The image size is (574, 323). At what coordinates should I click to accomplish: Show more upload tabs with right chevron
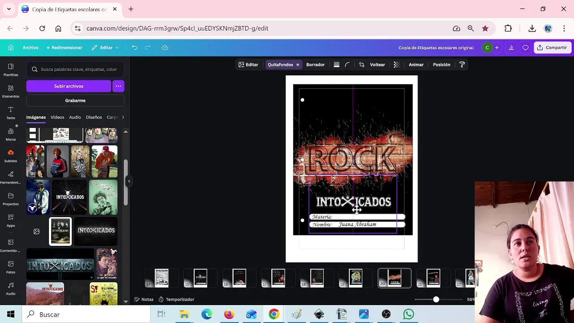click(123, 117)
